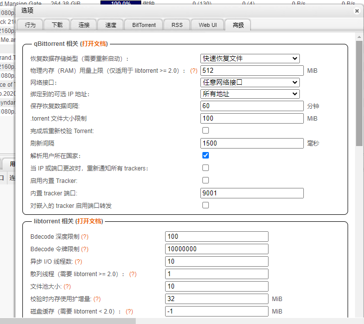Select the 高级 tab
The width and height of the screenshot is (364, 324).
coord(238,25)
